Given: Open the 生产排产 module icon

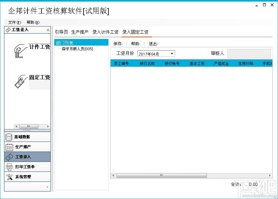Looking at the screenshot, I should pos(27,147).
